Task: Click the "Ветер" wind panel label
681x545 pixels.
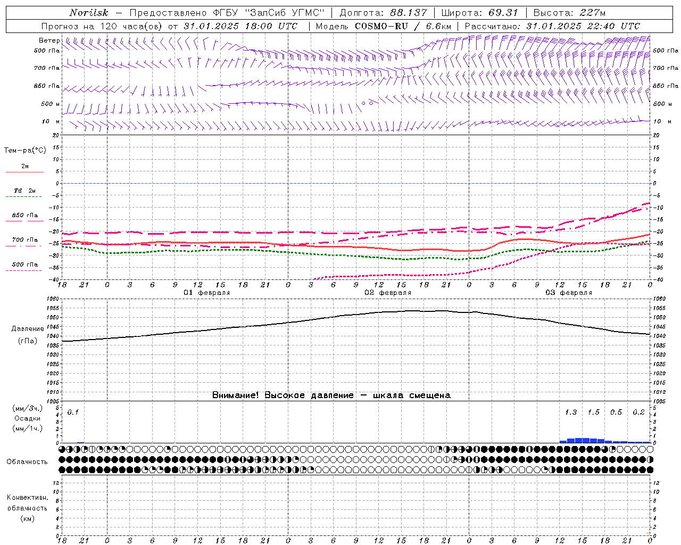Action: [49, 40]
